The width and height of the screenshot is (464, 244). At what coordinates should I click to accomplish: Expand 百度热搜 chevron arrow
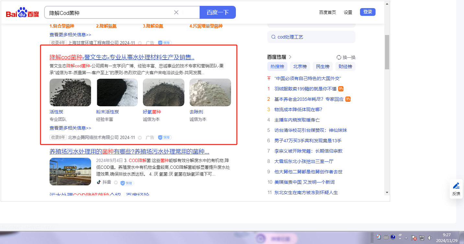click(290, 57)
